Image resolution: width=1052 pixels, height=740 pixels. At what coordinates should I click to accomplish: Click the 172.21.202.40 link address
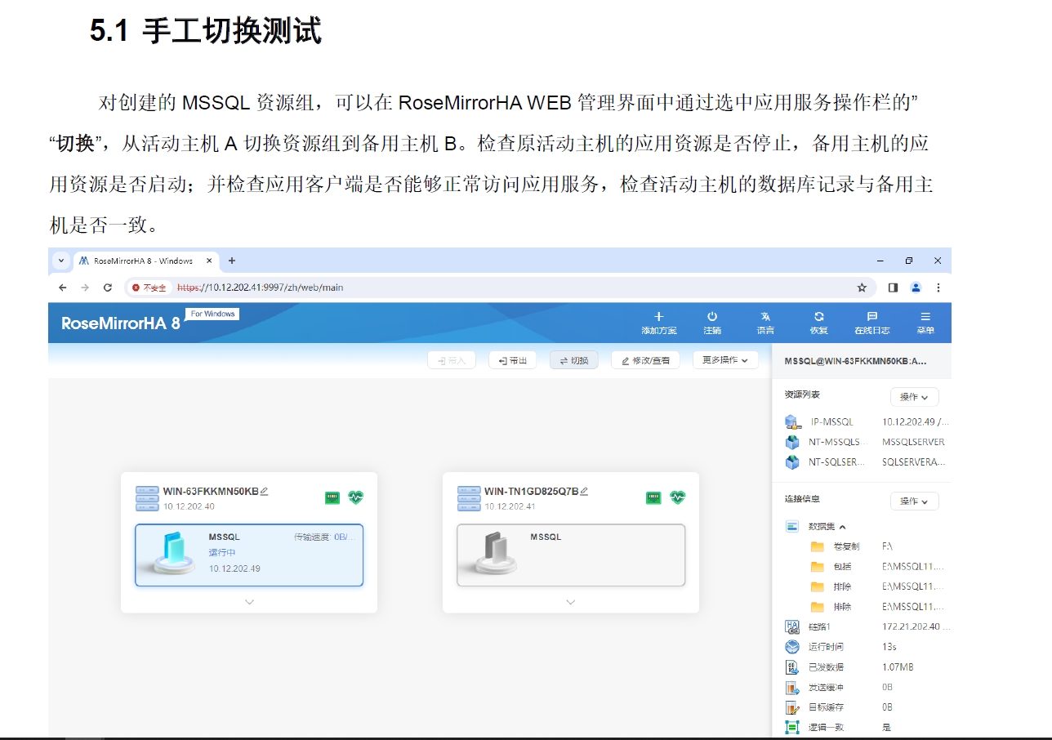[x=916, y=626]
